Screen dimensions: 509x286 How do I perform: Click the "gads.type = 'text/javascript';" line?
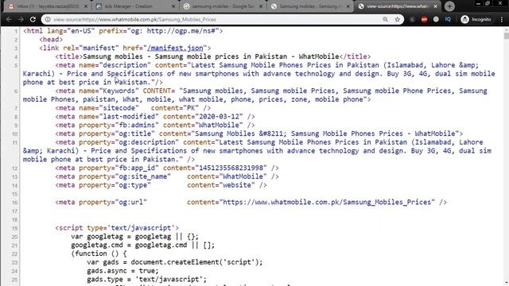[x=146, y=279]
